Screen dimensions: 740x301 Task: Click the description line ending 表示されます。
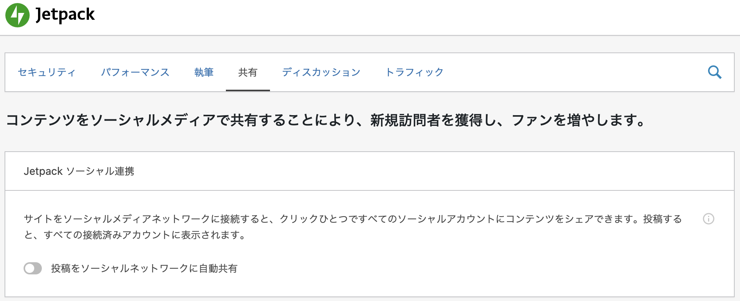point(135,235)
